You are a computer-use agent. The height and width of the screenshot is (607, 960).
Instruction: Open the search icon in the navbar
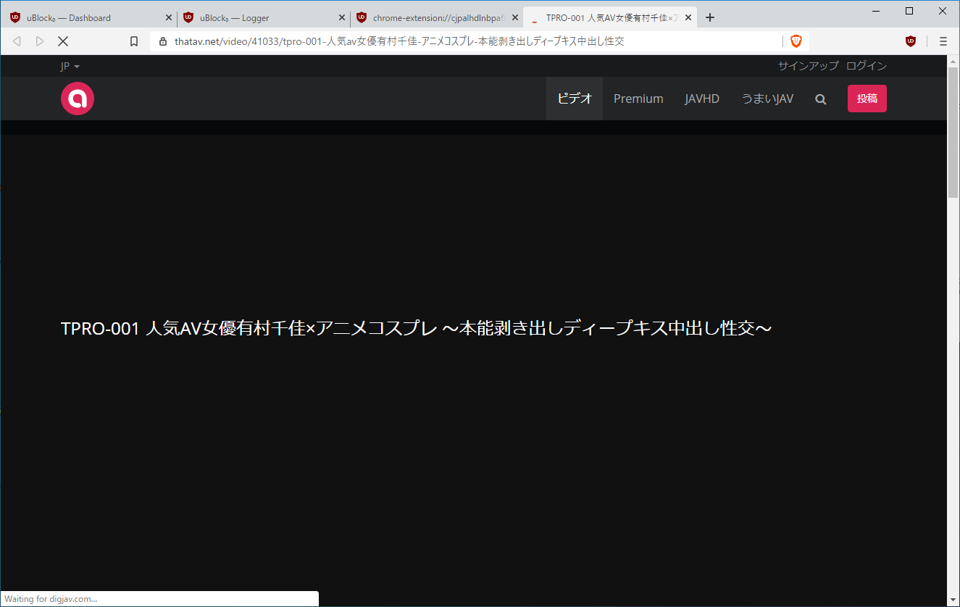[x=820, y=99]
